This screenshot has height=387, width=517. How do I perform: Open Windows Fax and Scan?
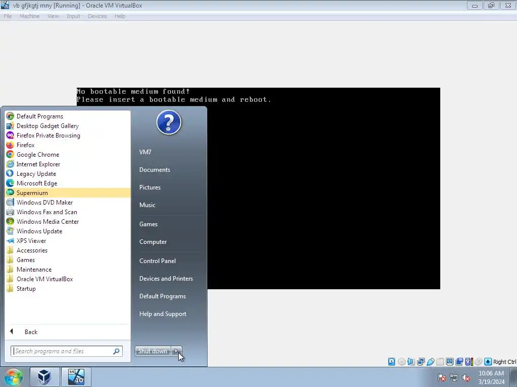[68, 212]
